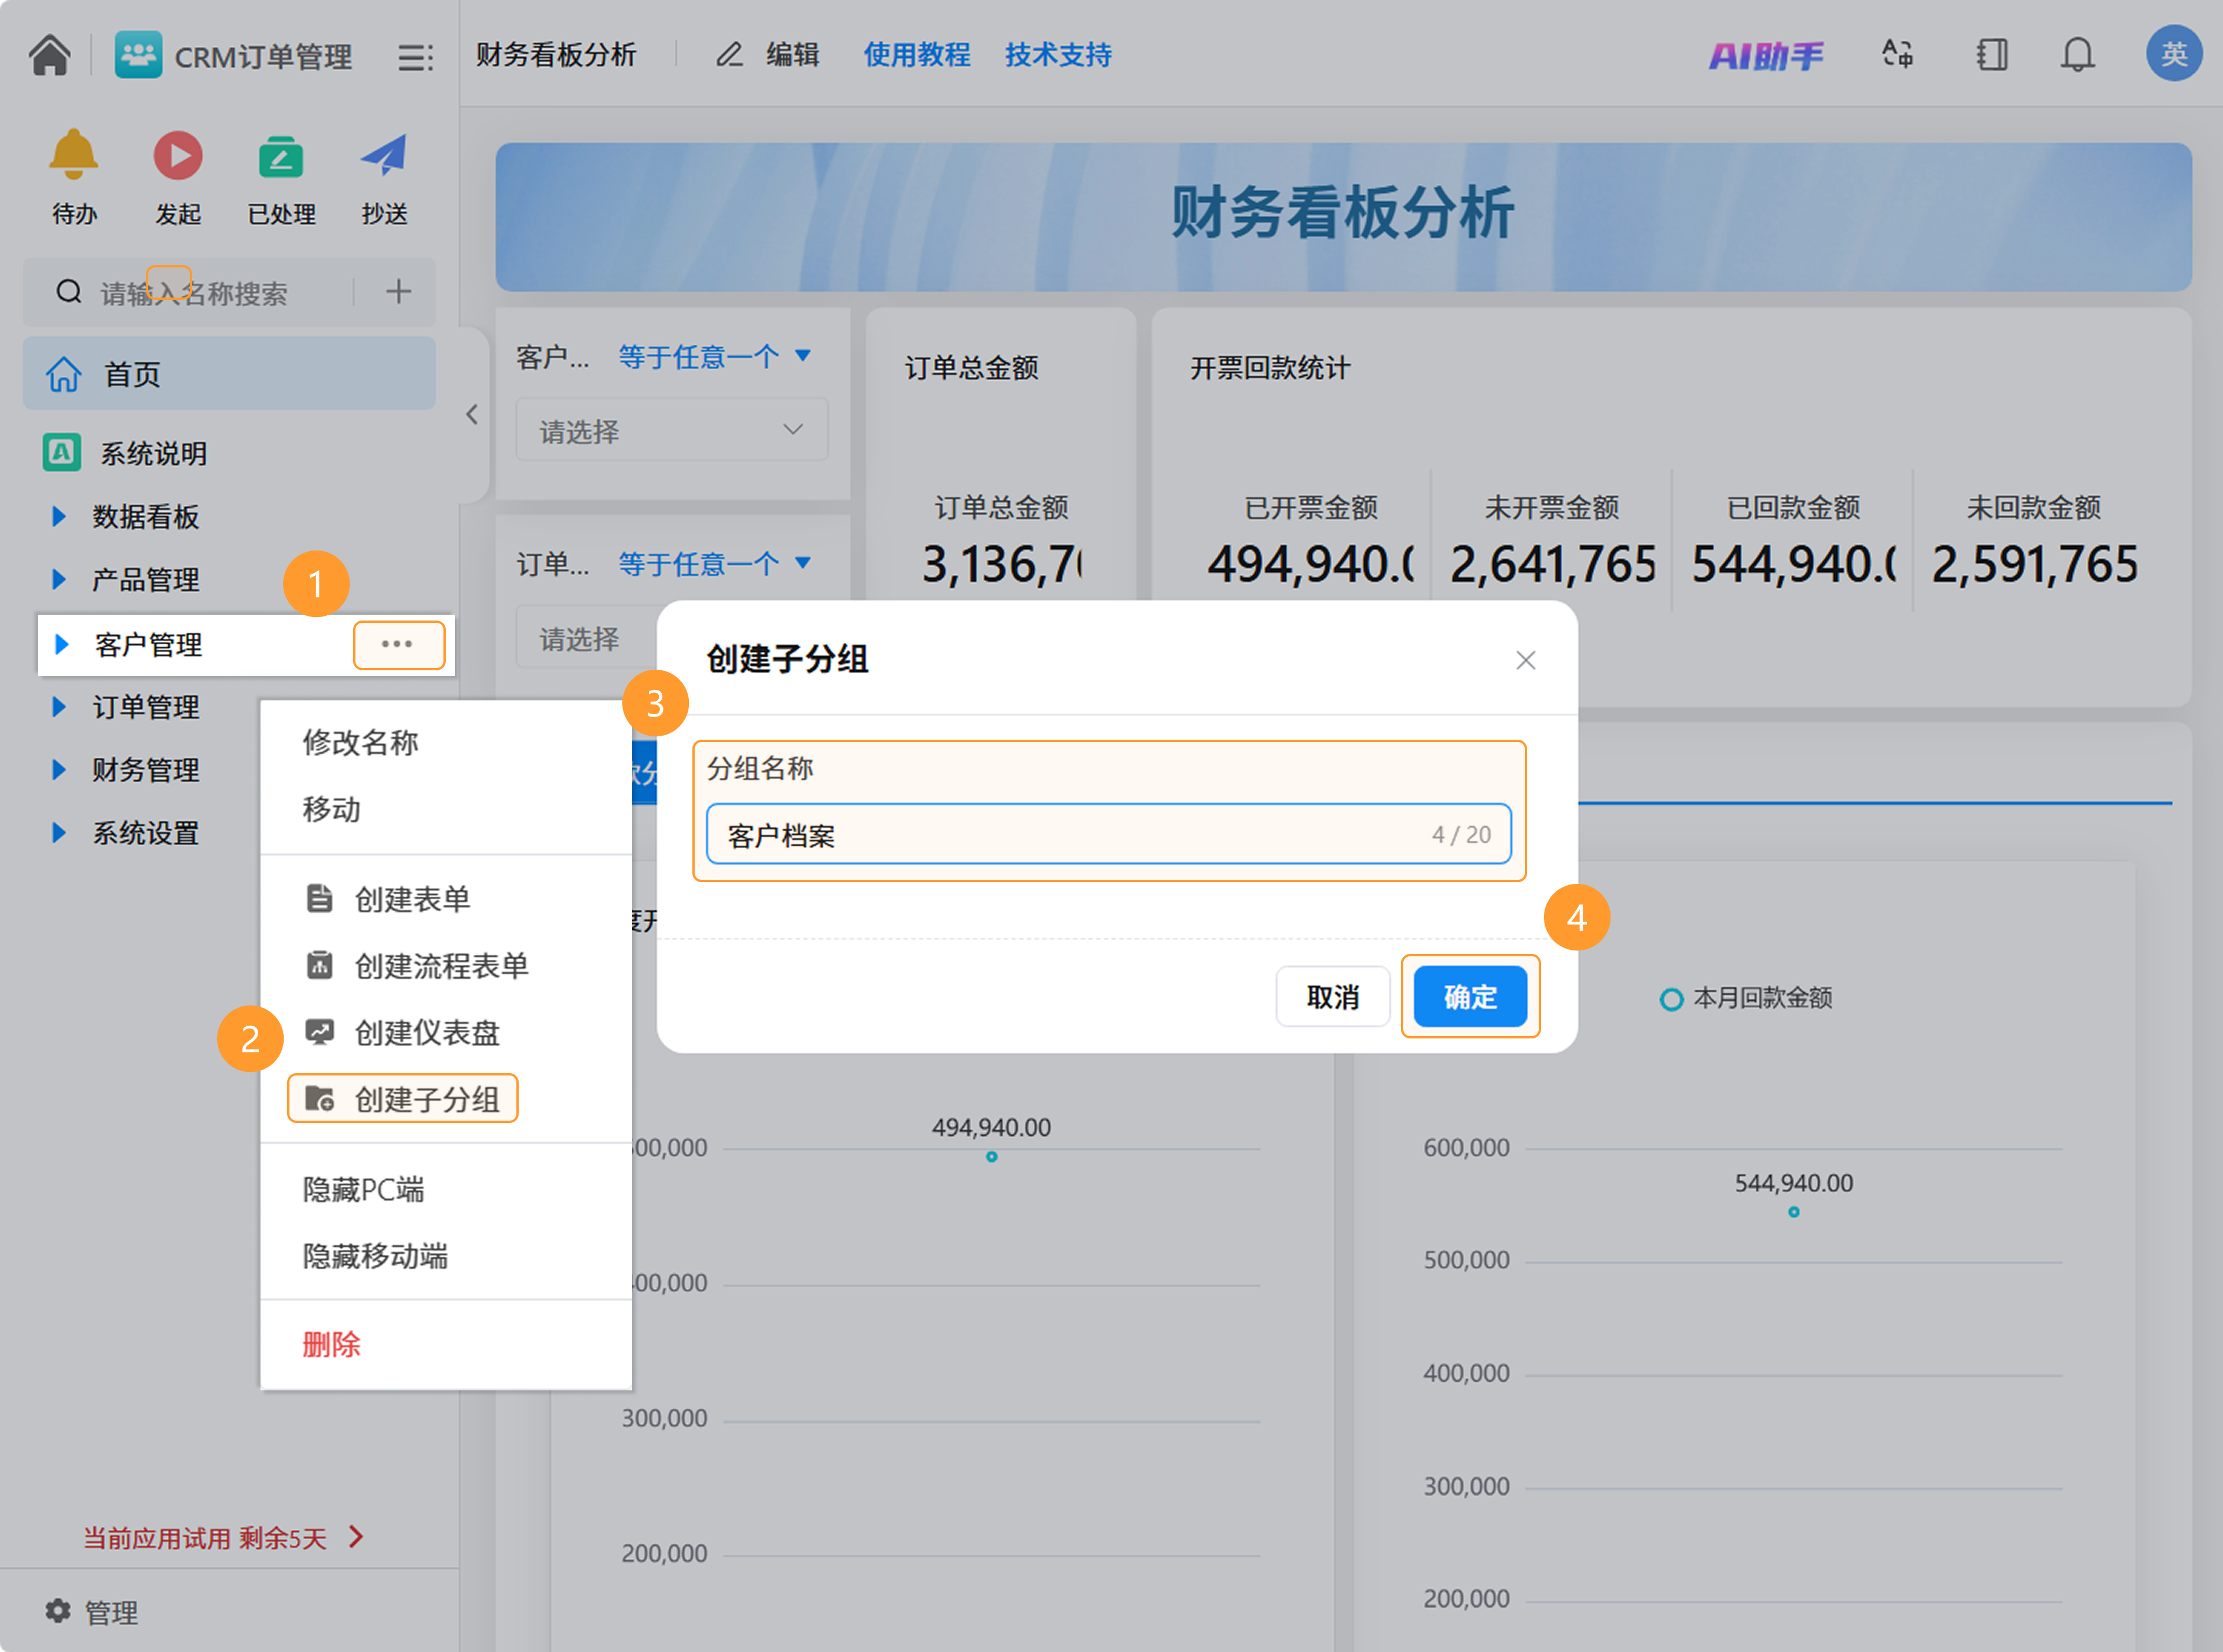Select 删除 in context menu
The image size is (2223, 1652).
331,1344
